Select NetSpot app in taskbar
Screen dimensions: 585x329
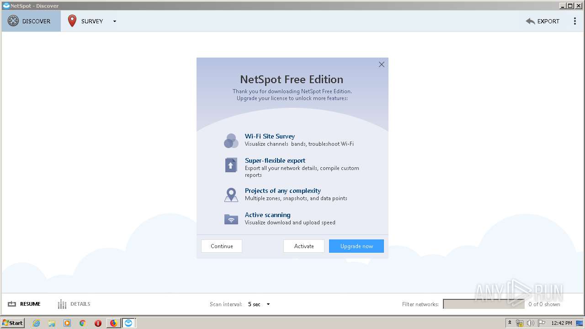pyautogui.click(x=129, y=323)
